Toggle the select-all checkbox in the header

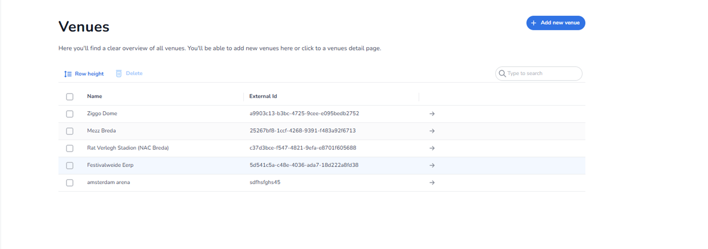click(x=70, y=97)
